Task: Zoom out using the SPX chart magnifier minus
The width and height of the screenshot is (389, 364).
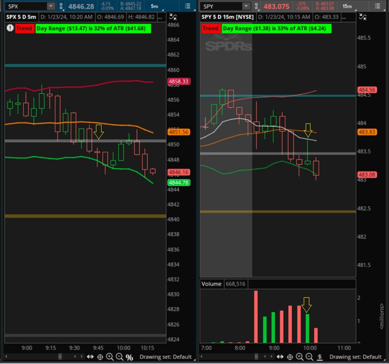Action: tap(120, 357)
